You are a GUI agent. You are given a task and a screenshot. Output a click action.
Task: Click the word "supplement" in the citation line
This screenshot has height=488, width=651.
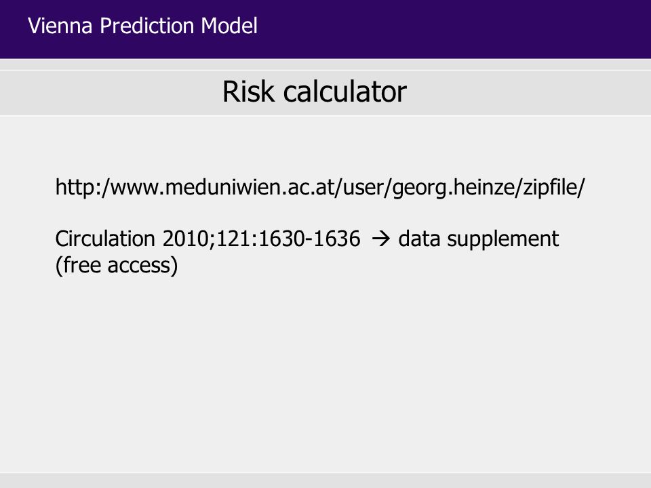503,240
